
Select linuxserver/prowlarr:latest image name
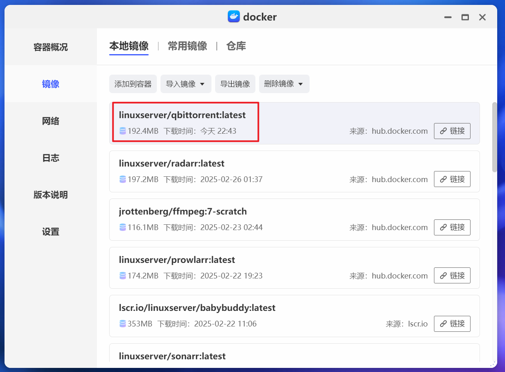[x=177, y=260]
